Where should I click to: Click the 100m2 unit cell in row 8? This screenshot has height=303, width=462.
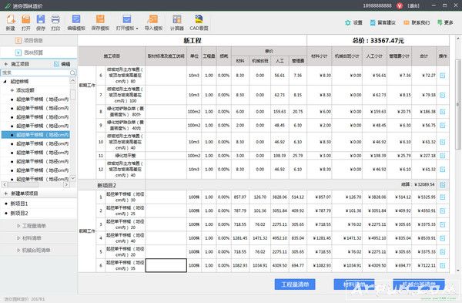(x=194, y=112)
